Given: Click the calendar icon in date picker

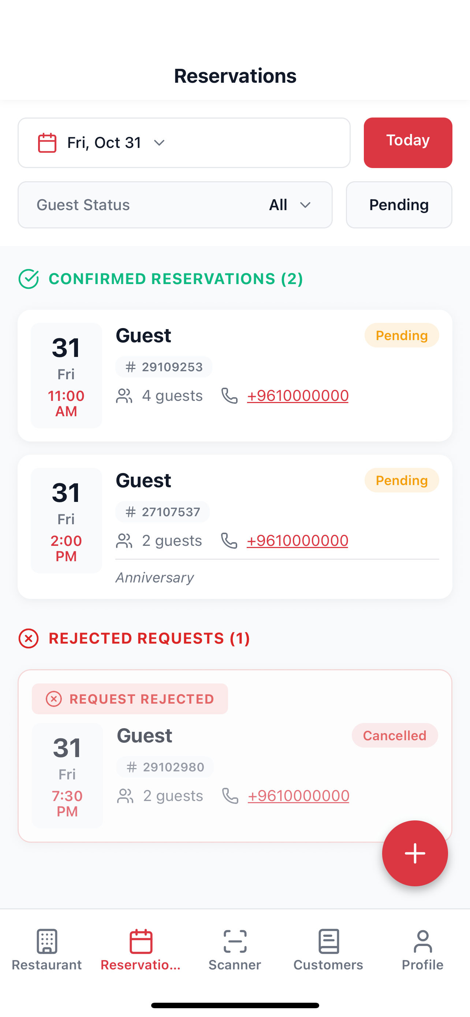Looking at the screenshot, I should pos(47,142).
